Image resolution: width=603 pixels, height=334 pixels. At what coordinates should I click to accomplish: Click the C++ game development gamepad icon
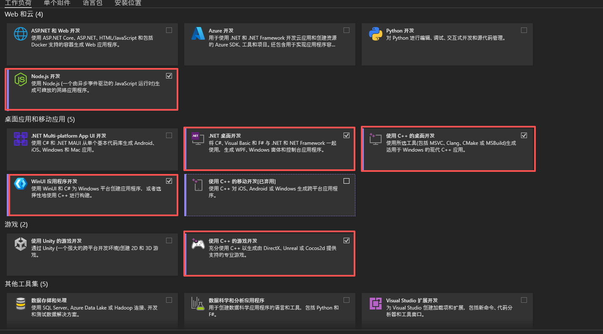(198, 244)
